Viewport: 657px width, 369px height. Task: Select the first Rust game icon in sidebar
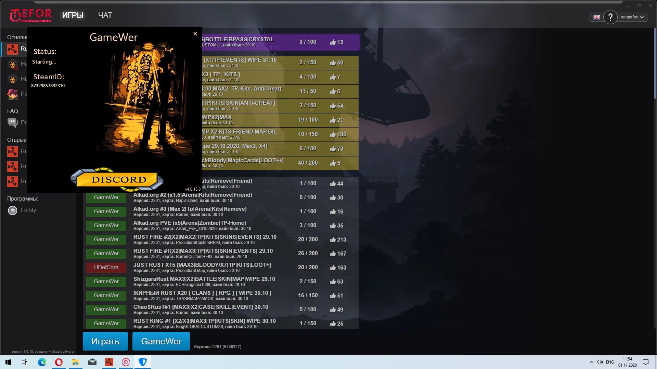pos(13,49)
